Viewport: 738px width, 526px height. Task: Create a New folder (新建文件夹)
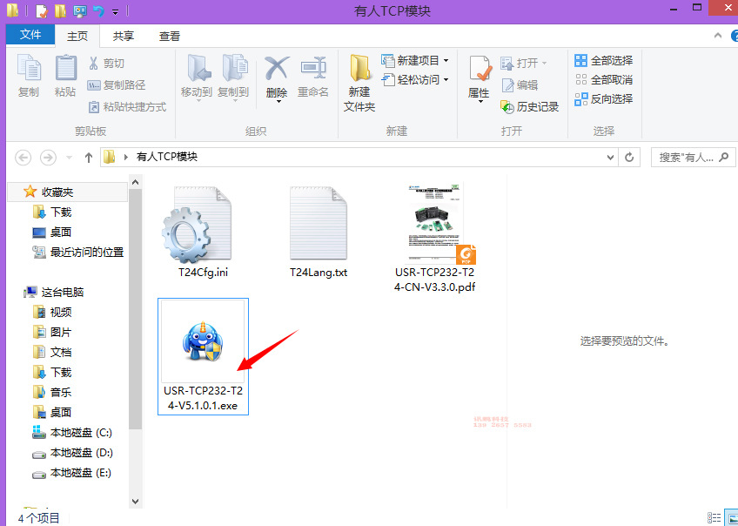coord(359,83)
